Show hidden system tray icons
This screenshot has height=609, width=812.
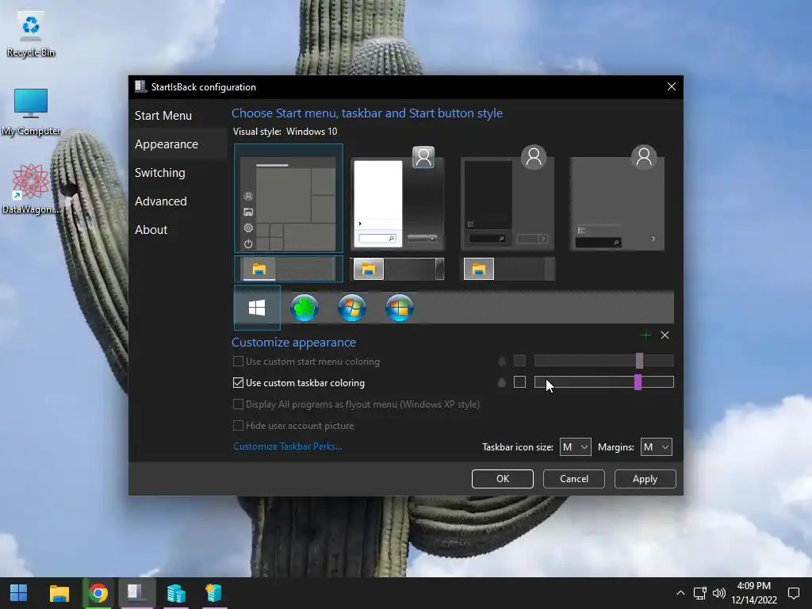(x=680, y=593)
